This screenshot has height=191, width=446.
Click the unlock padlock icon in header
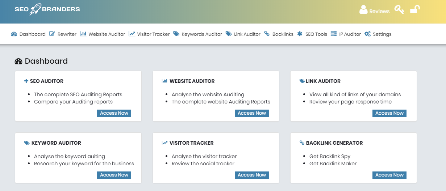click(x=415, y=9)
